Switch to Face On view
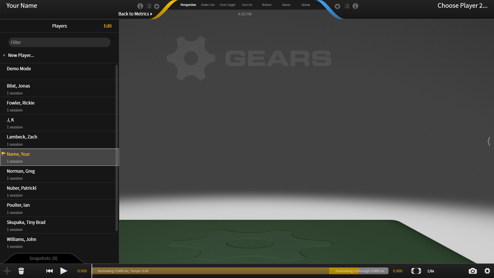The height and width of the screenshot is (278, 494). click(x=247, y=5)
